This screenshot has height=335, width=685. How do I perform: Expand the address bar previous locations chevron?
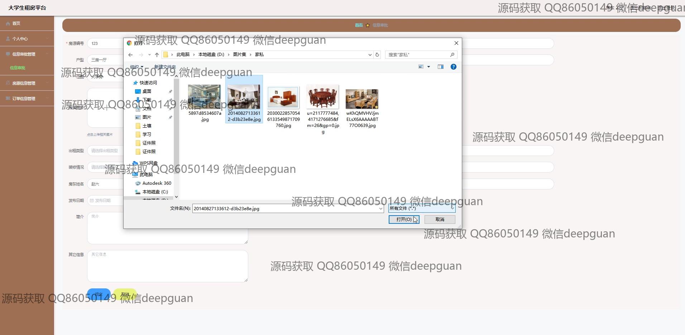[370, 55]
